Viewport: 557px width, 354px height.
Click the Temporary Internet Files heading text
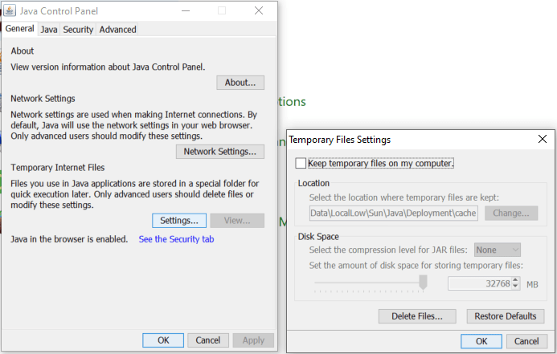pyautogui.click(x=58, y=168)
